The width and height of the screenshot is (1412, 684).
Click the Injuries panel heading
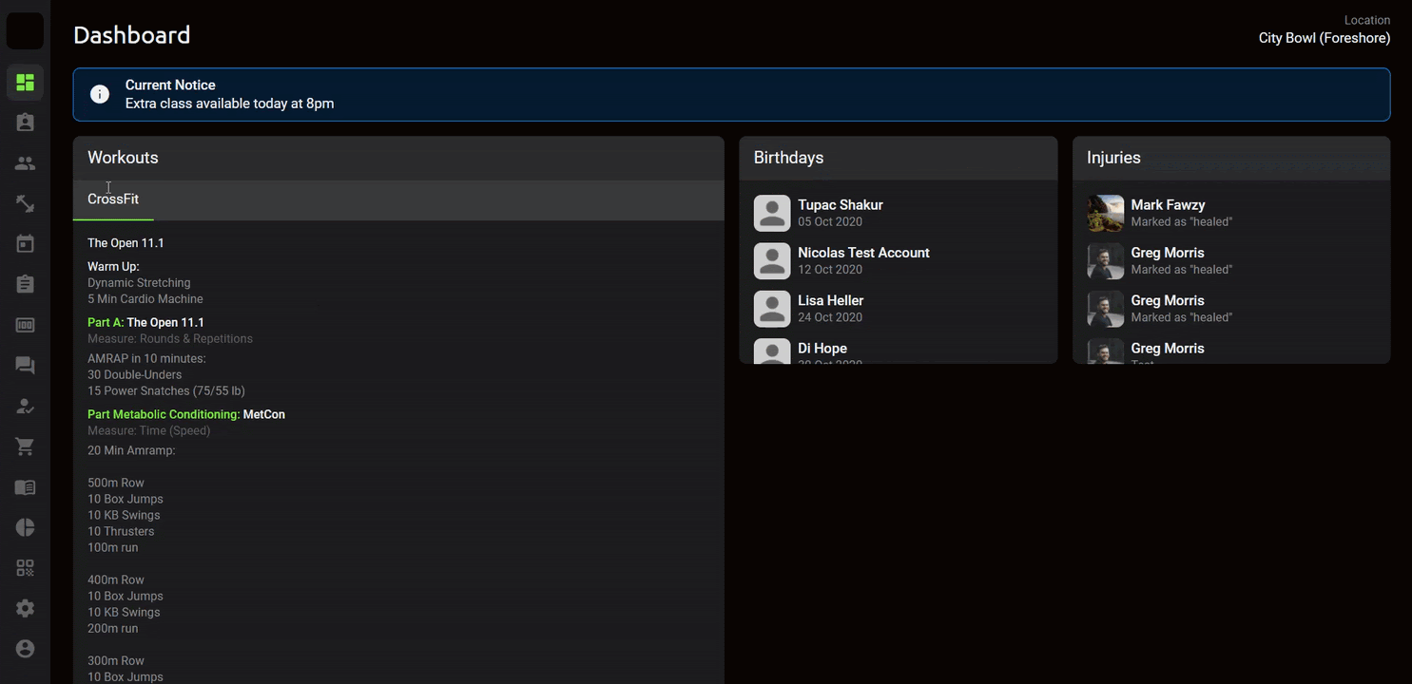pos(1113,158)
